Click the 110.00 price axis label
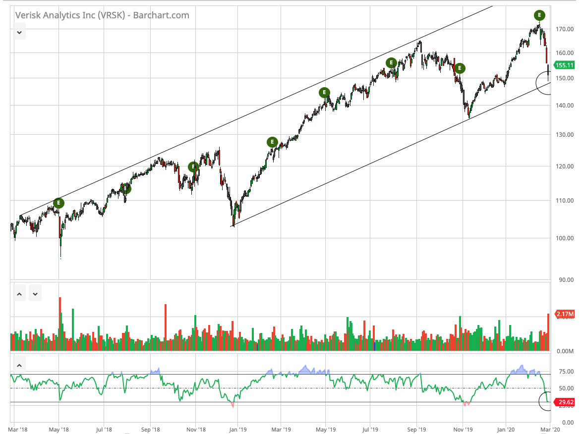This screenshot has width=583, height=434. pyautogui.click(x=565, y=200)
